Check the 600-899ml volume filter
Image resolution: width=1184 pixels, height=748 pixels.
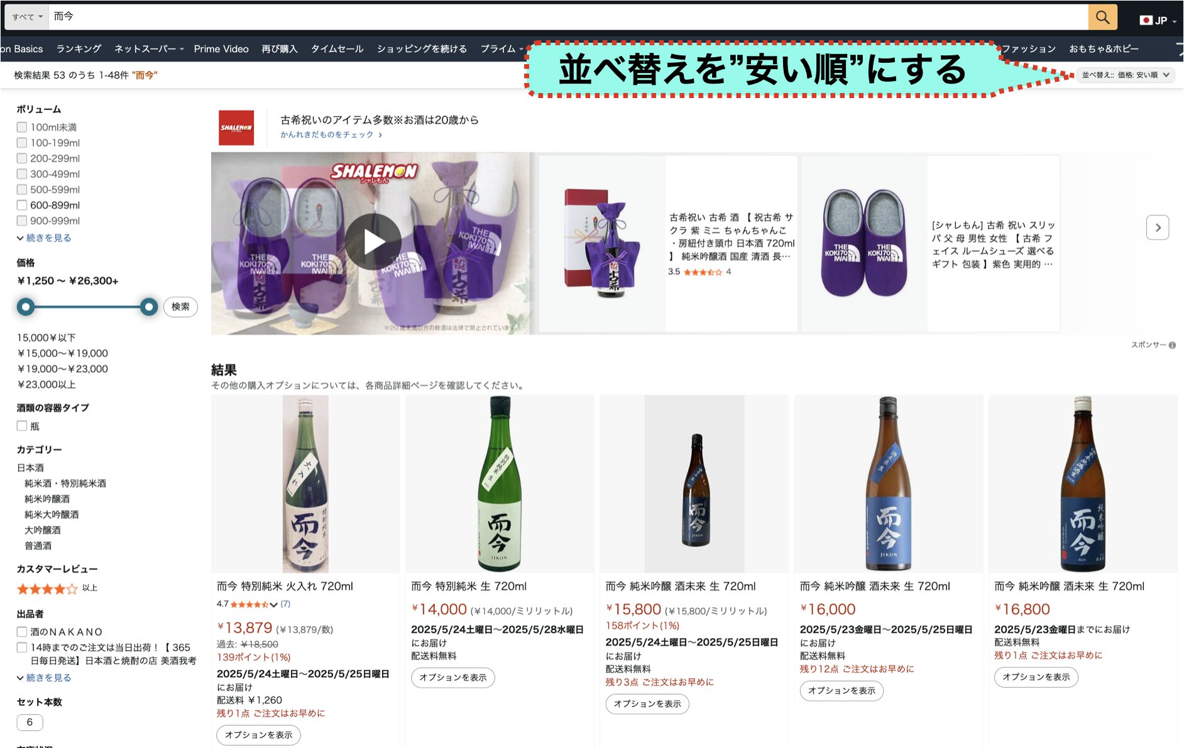point(22,205)
